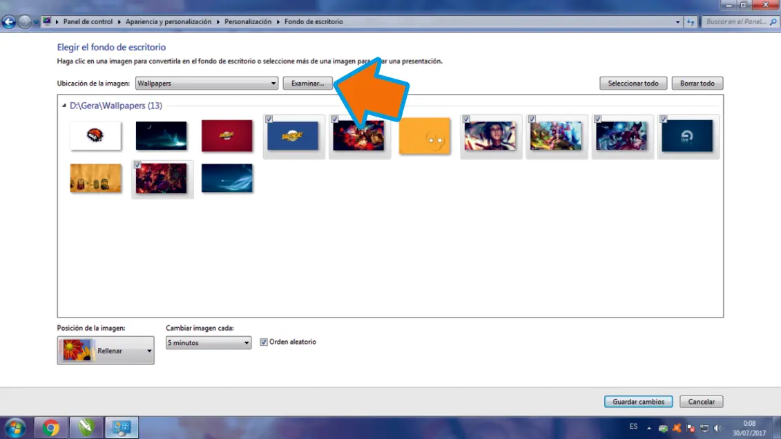Viewport: 781px width, 439px height.
Task: Open the 'Ubicación de la imagen' Wallpapers dropdown
Action: [x=206, y=83]
